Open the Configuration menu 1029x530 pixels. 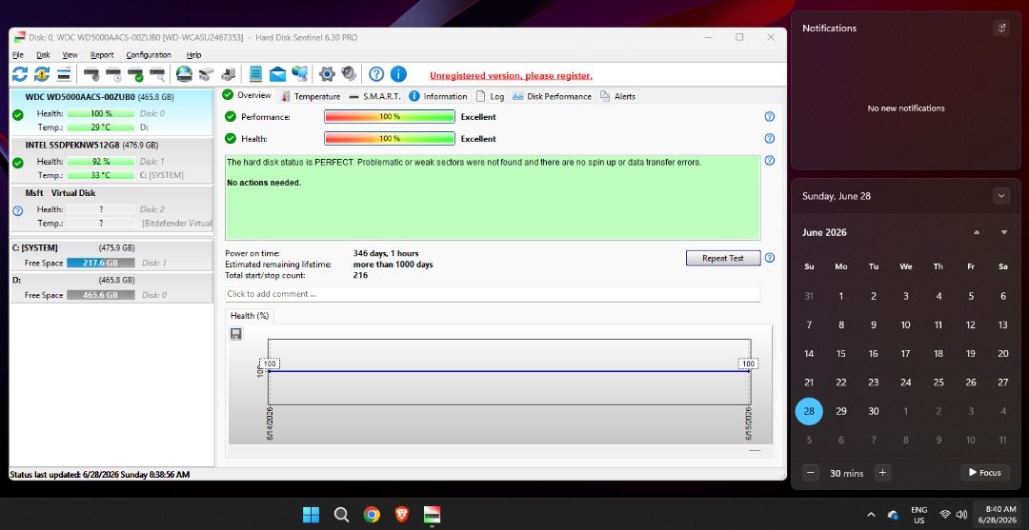click(149, 55)
